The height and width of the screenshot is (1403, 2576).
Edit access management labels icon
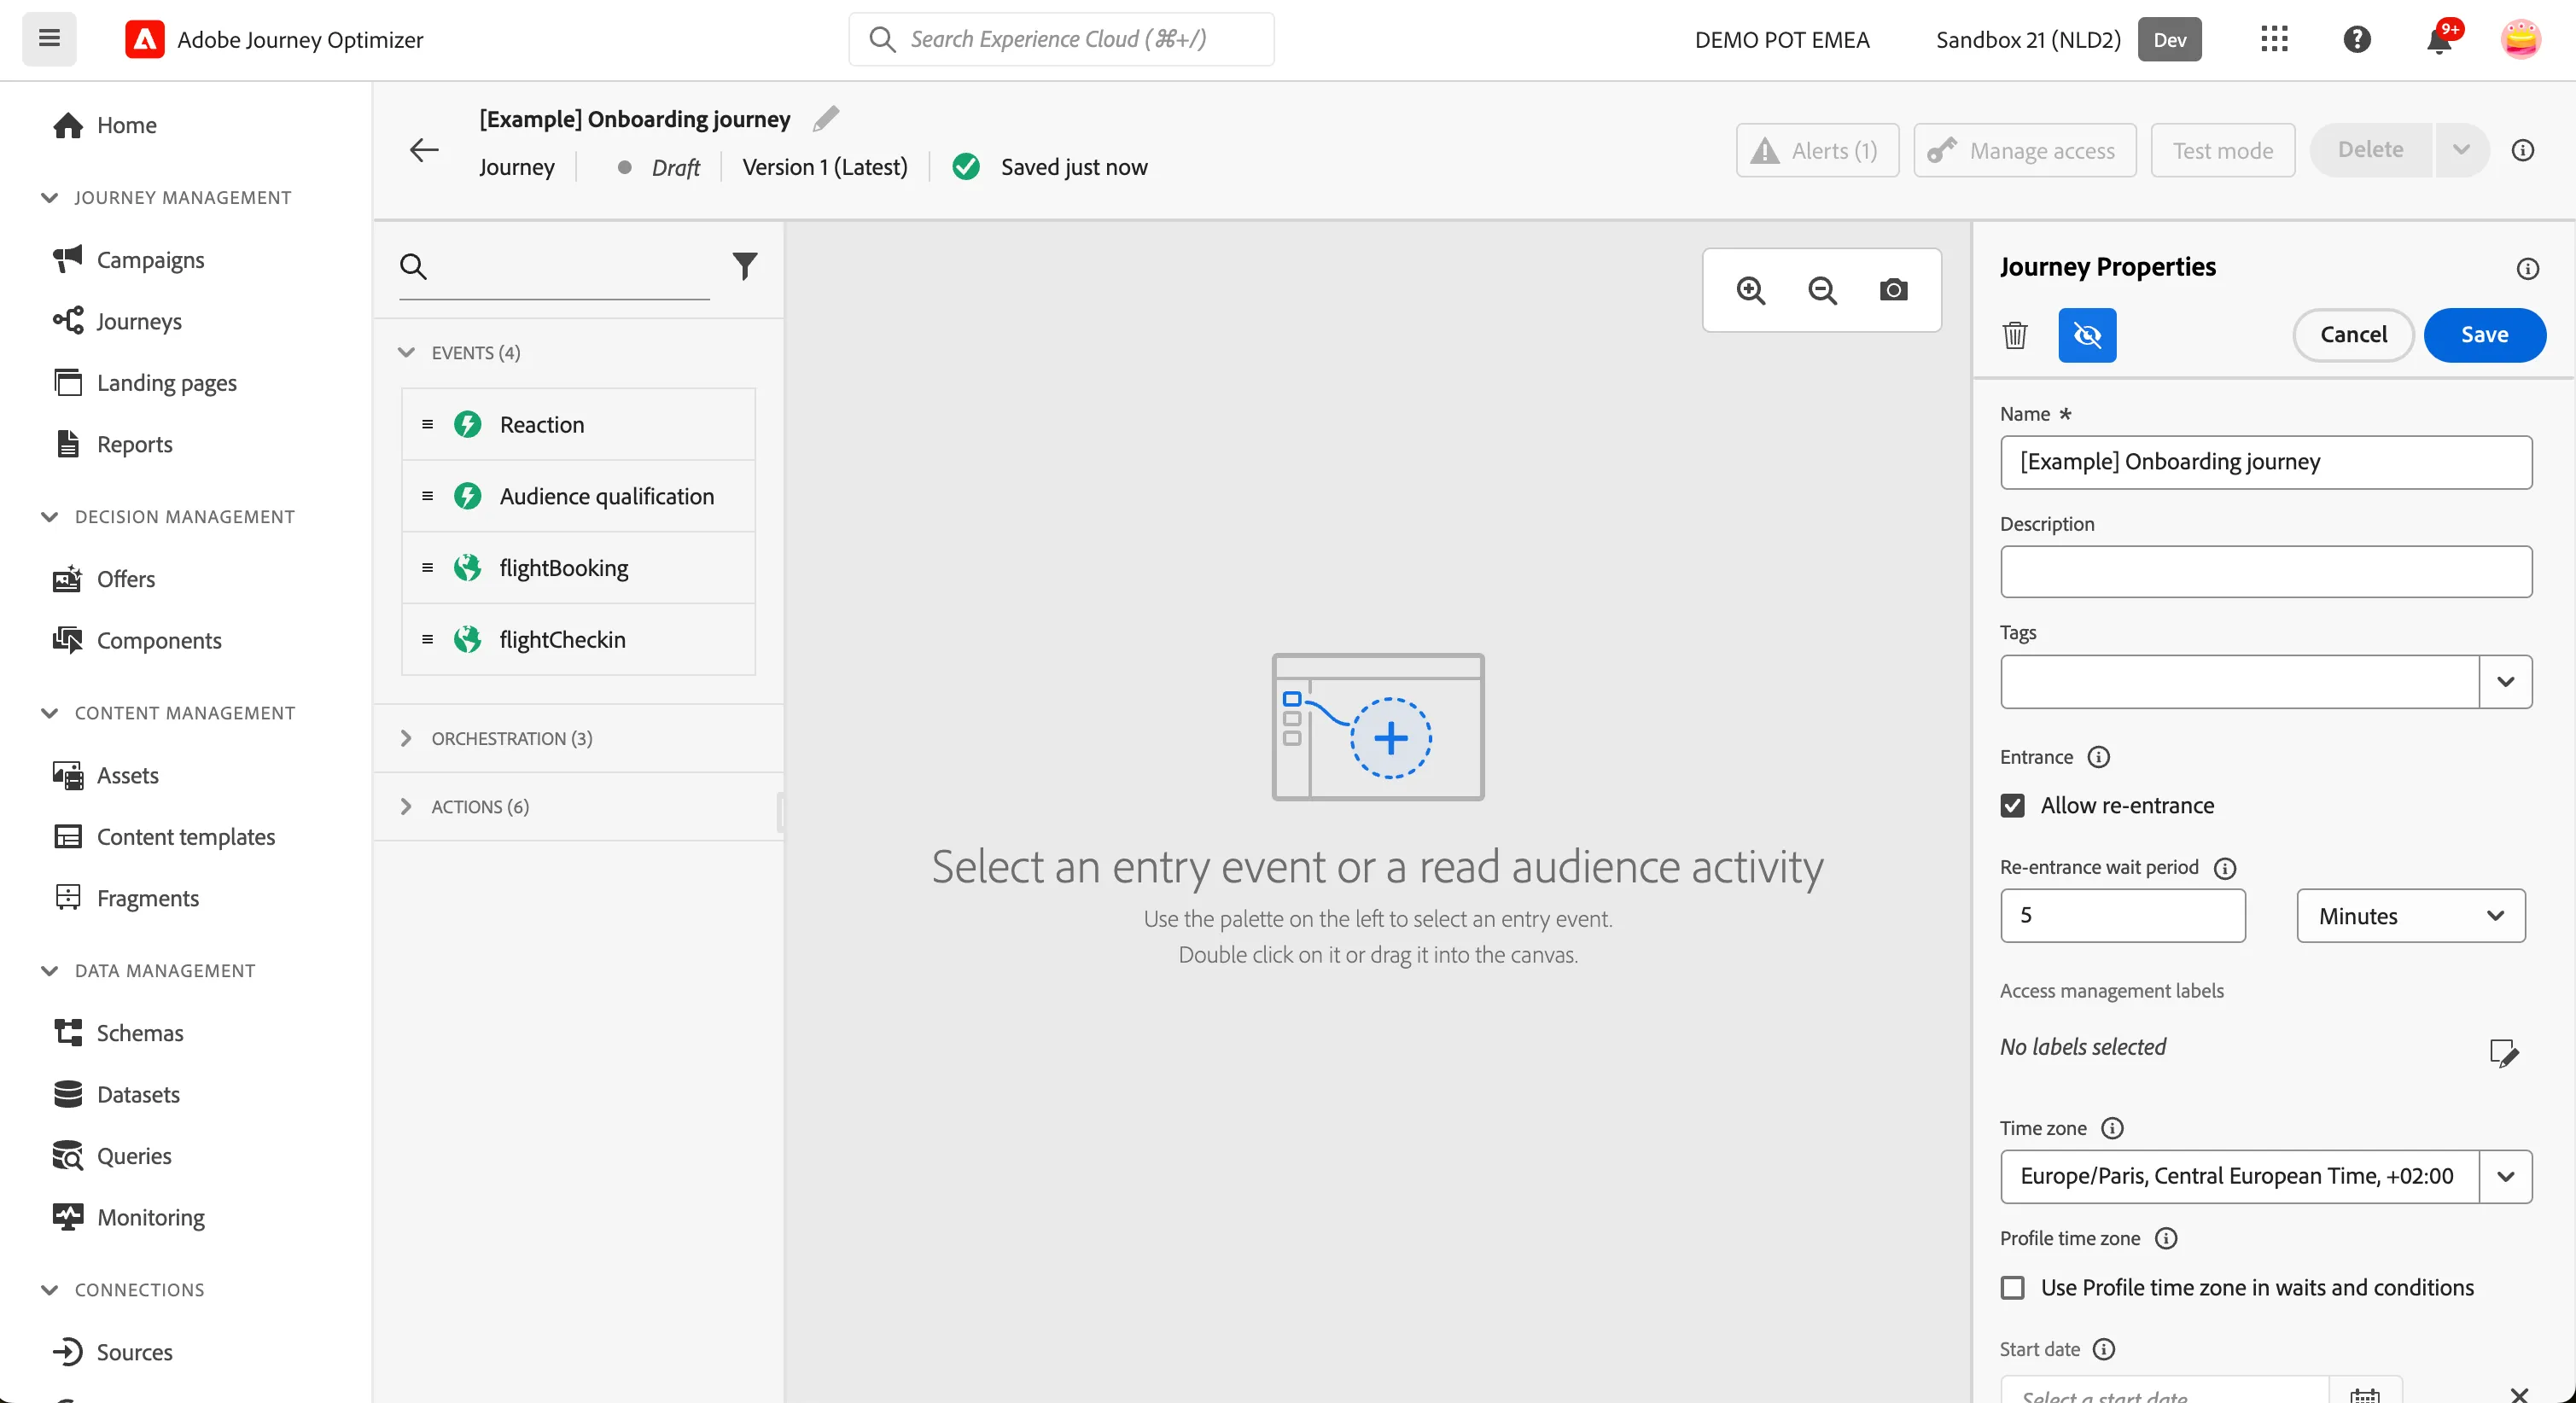[x=2503, y=1052]
